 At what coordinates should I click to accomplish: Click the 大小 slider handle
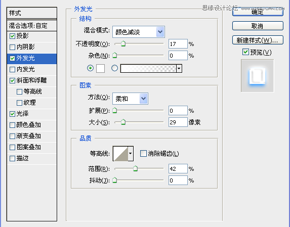[123, 122]
